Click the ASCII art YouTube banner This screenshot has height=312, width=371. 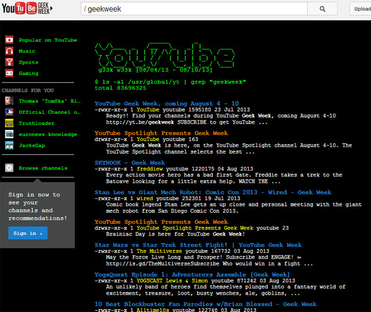165,55
